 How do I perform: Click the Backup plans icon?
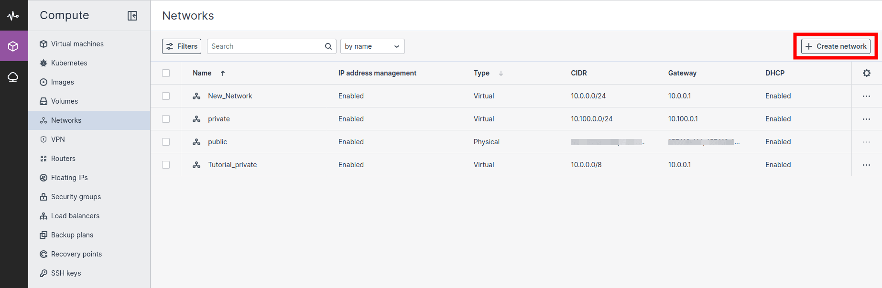pyautogui.click(x=44, y=235)
